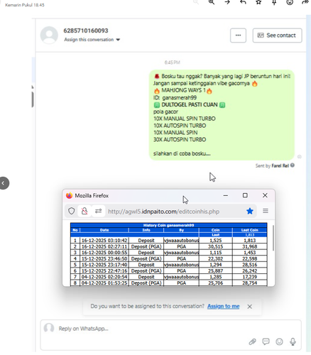Select the 15-12-2025 22:47:16 date cell
Viewport: 311px width, 355px height.
[104, 271]
